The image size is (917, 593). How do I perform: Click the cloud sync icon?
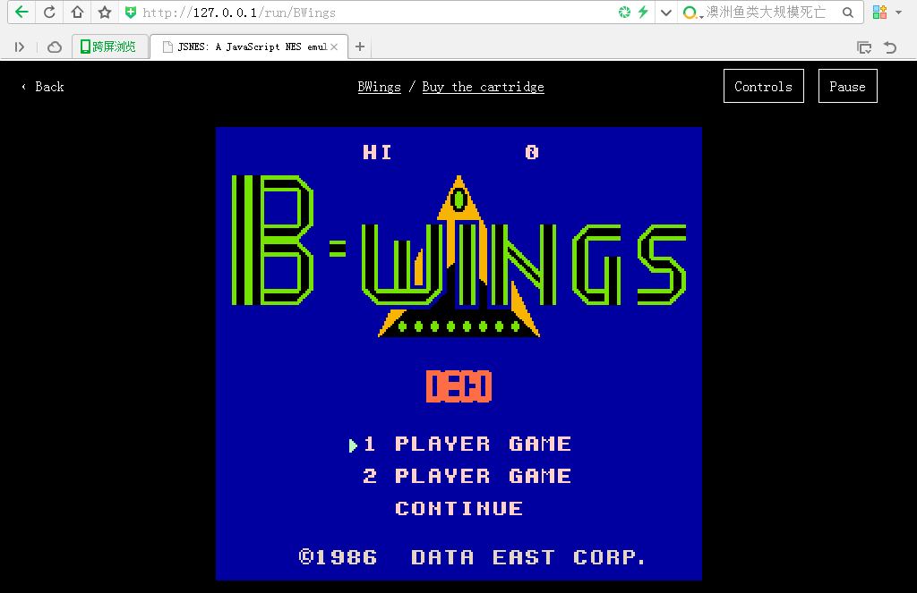point(55,47)
